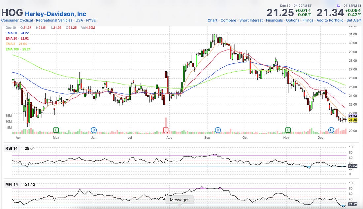Open the Compare link
Viewport: 363px width, 209px height.
[228, 20]
